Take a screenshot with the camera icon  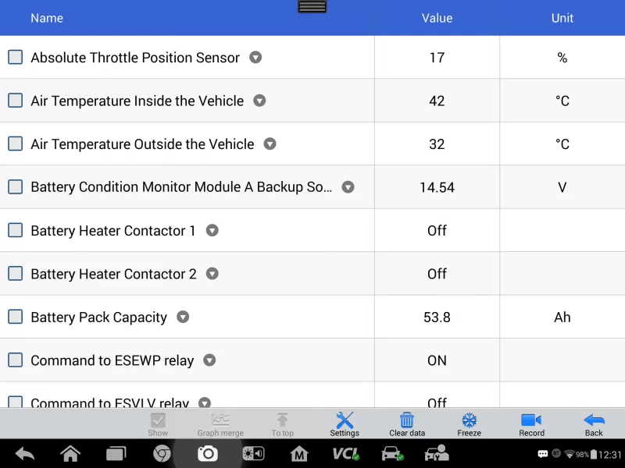pyautogui.click(x=207, y=453)
